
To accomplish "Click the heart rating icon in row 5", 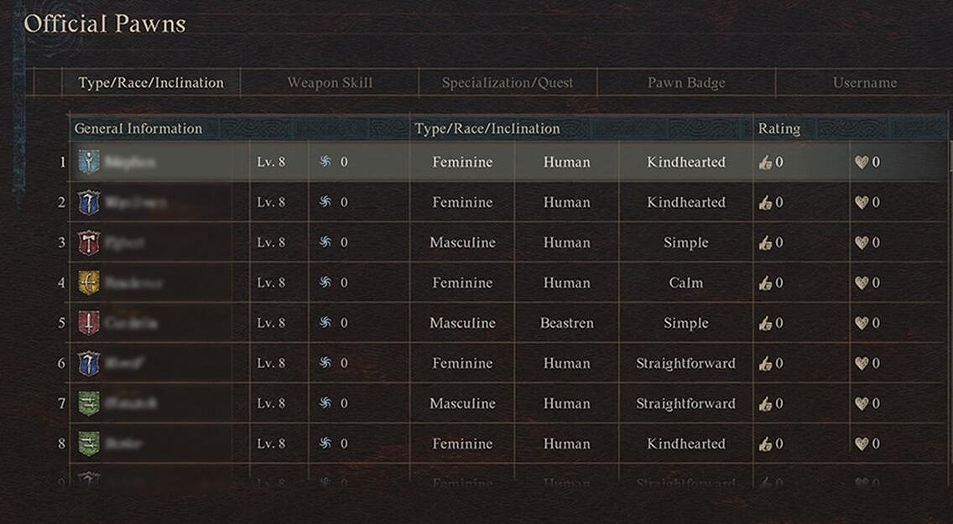I will [x=861, y=323].
